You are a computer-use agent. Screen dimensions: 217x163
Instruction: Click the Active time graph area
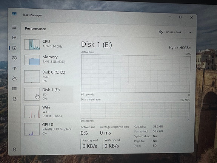pyautogui.click(x=135, y=73)
